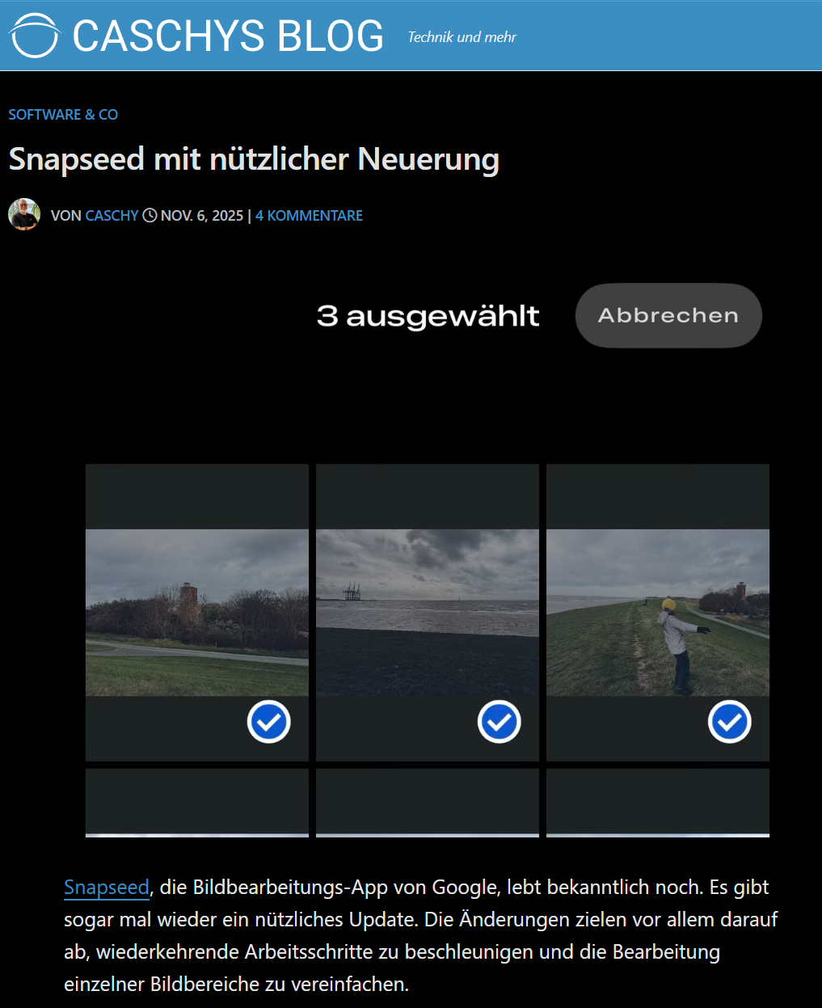Viewport: 822px width, 1008px height.
Task: Visit the CASCHY author link
Action: point(112,216)
